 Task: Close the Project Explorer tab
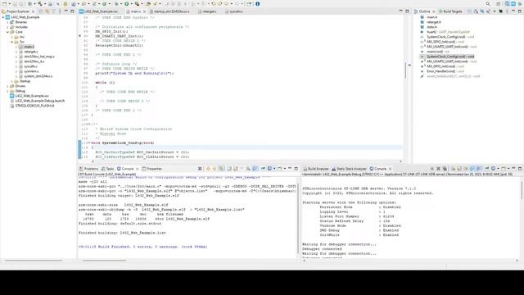click(33, 11)
